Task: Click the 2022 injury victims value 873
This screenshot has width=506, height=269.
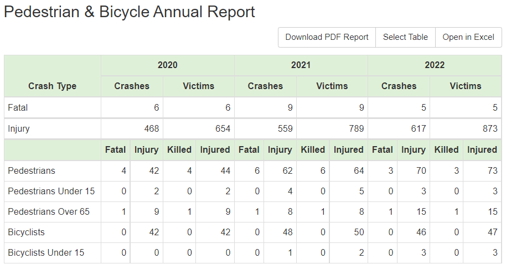Action: [x=489, y=129]
